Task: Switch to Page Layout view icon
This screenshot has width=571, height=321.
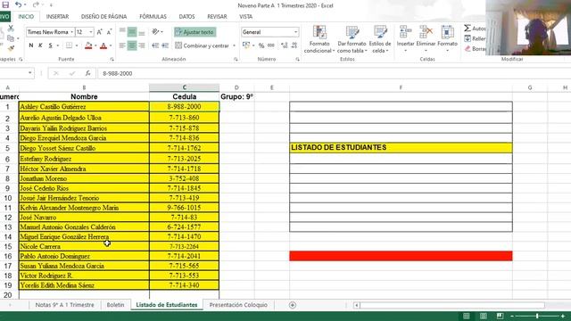Action: click(484, 316)
